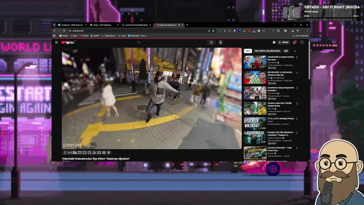The height and width of the screenshot is (205, 364).
Task: Click the Oluştur create button
Action: [x=283, y=42]
